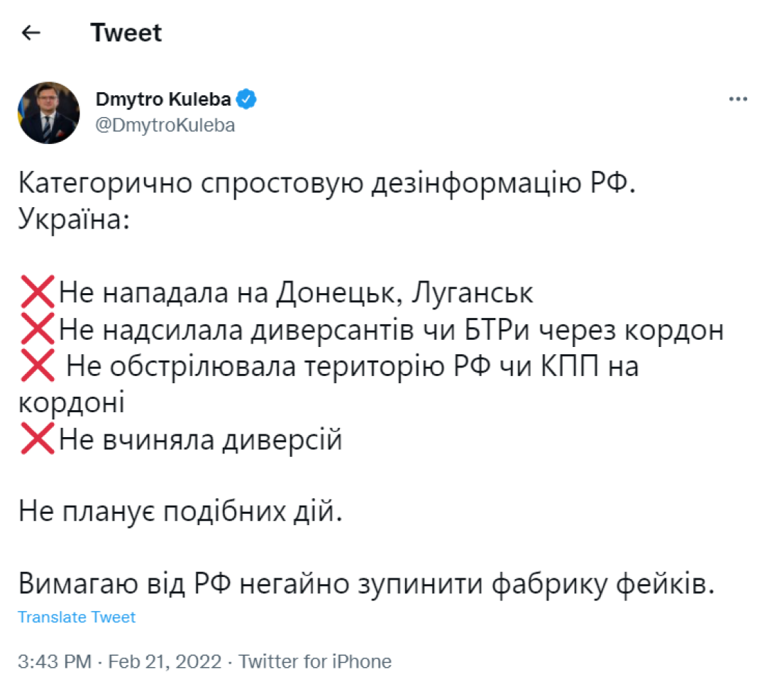Click the back arrow icon

(x=31, y=33)
